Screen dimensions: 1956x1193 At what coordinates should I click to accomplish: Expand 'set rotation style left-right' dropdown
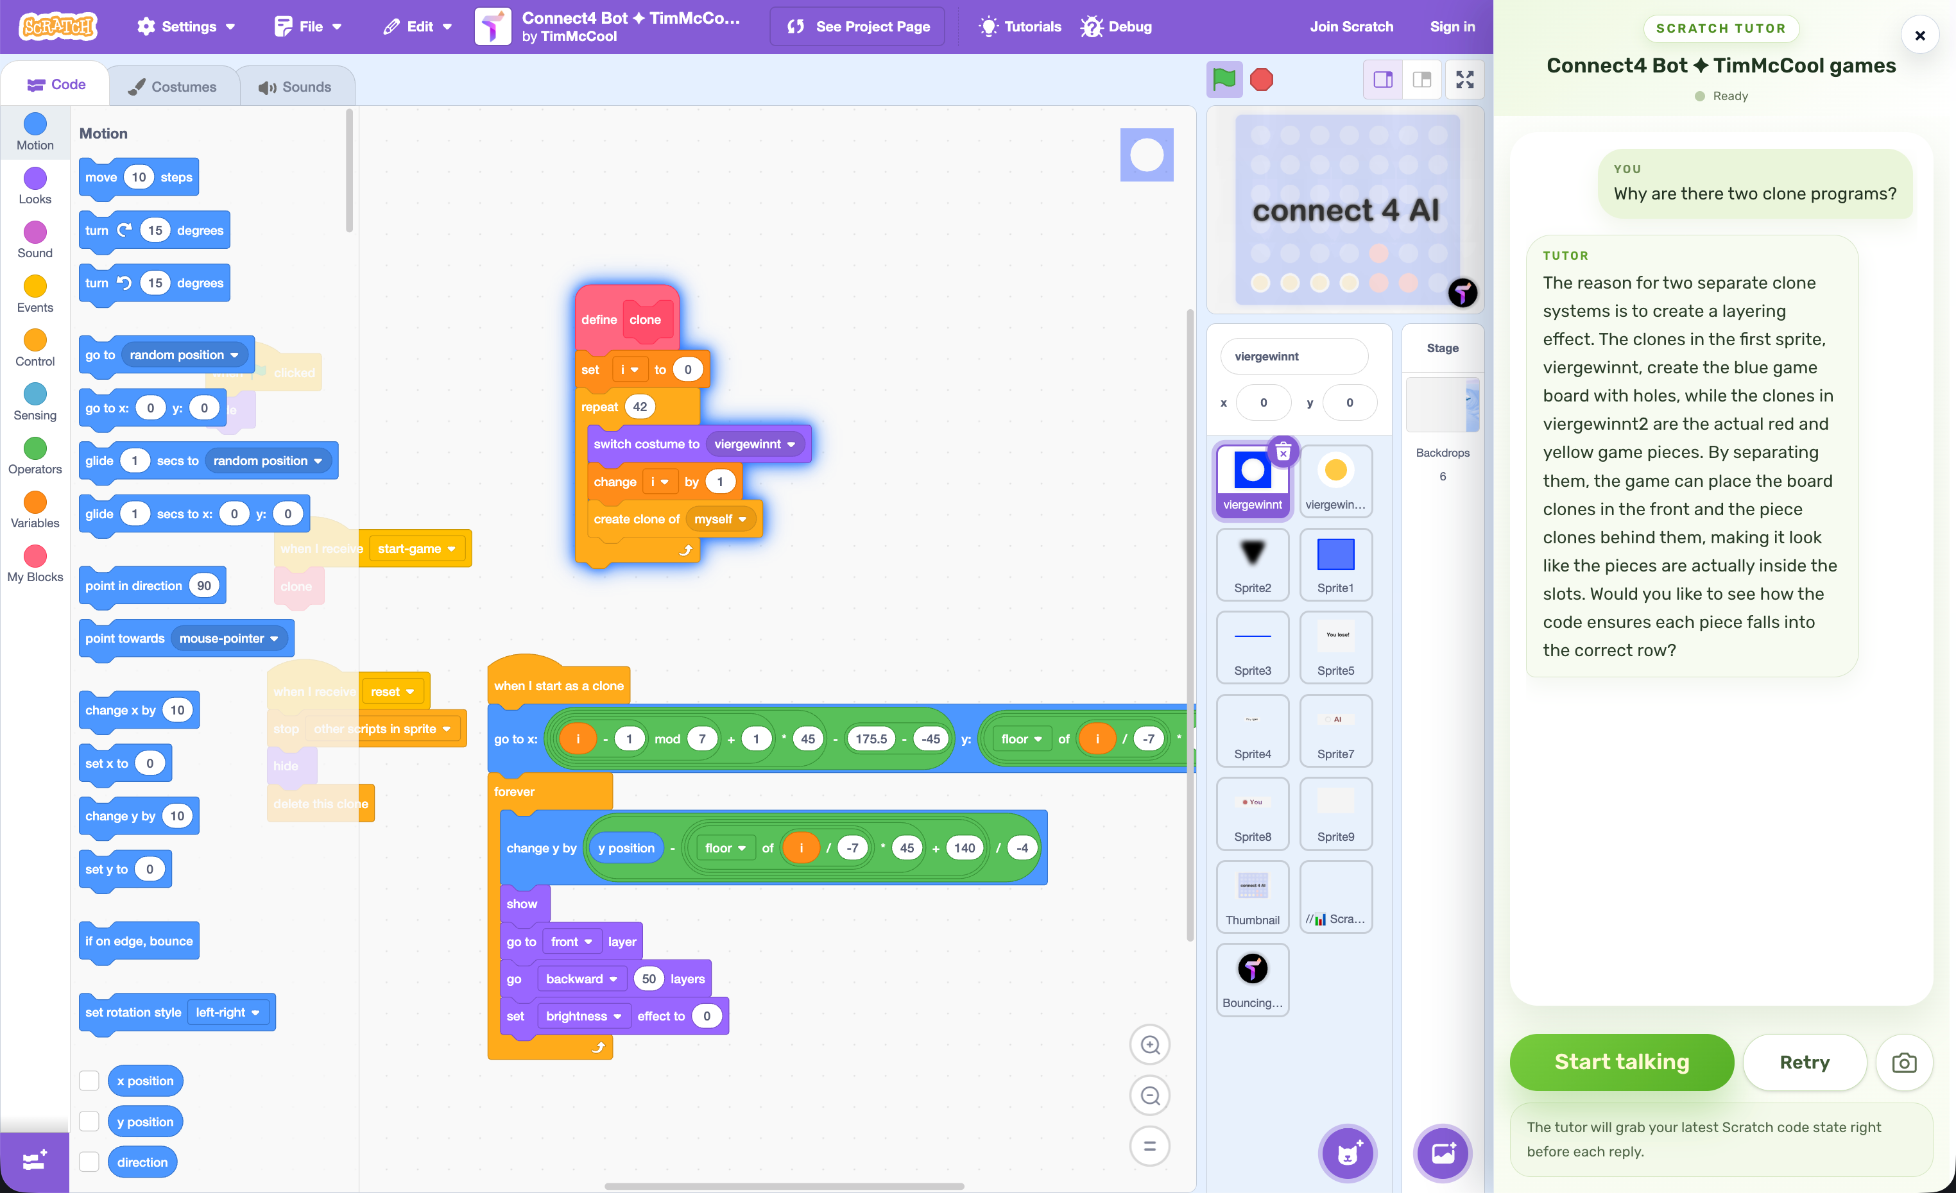pyautogui.click(x=228, y=1012)
